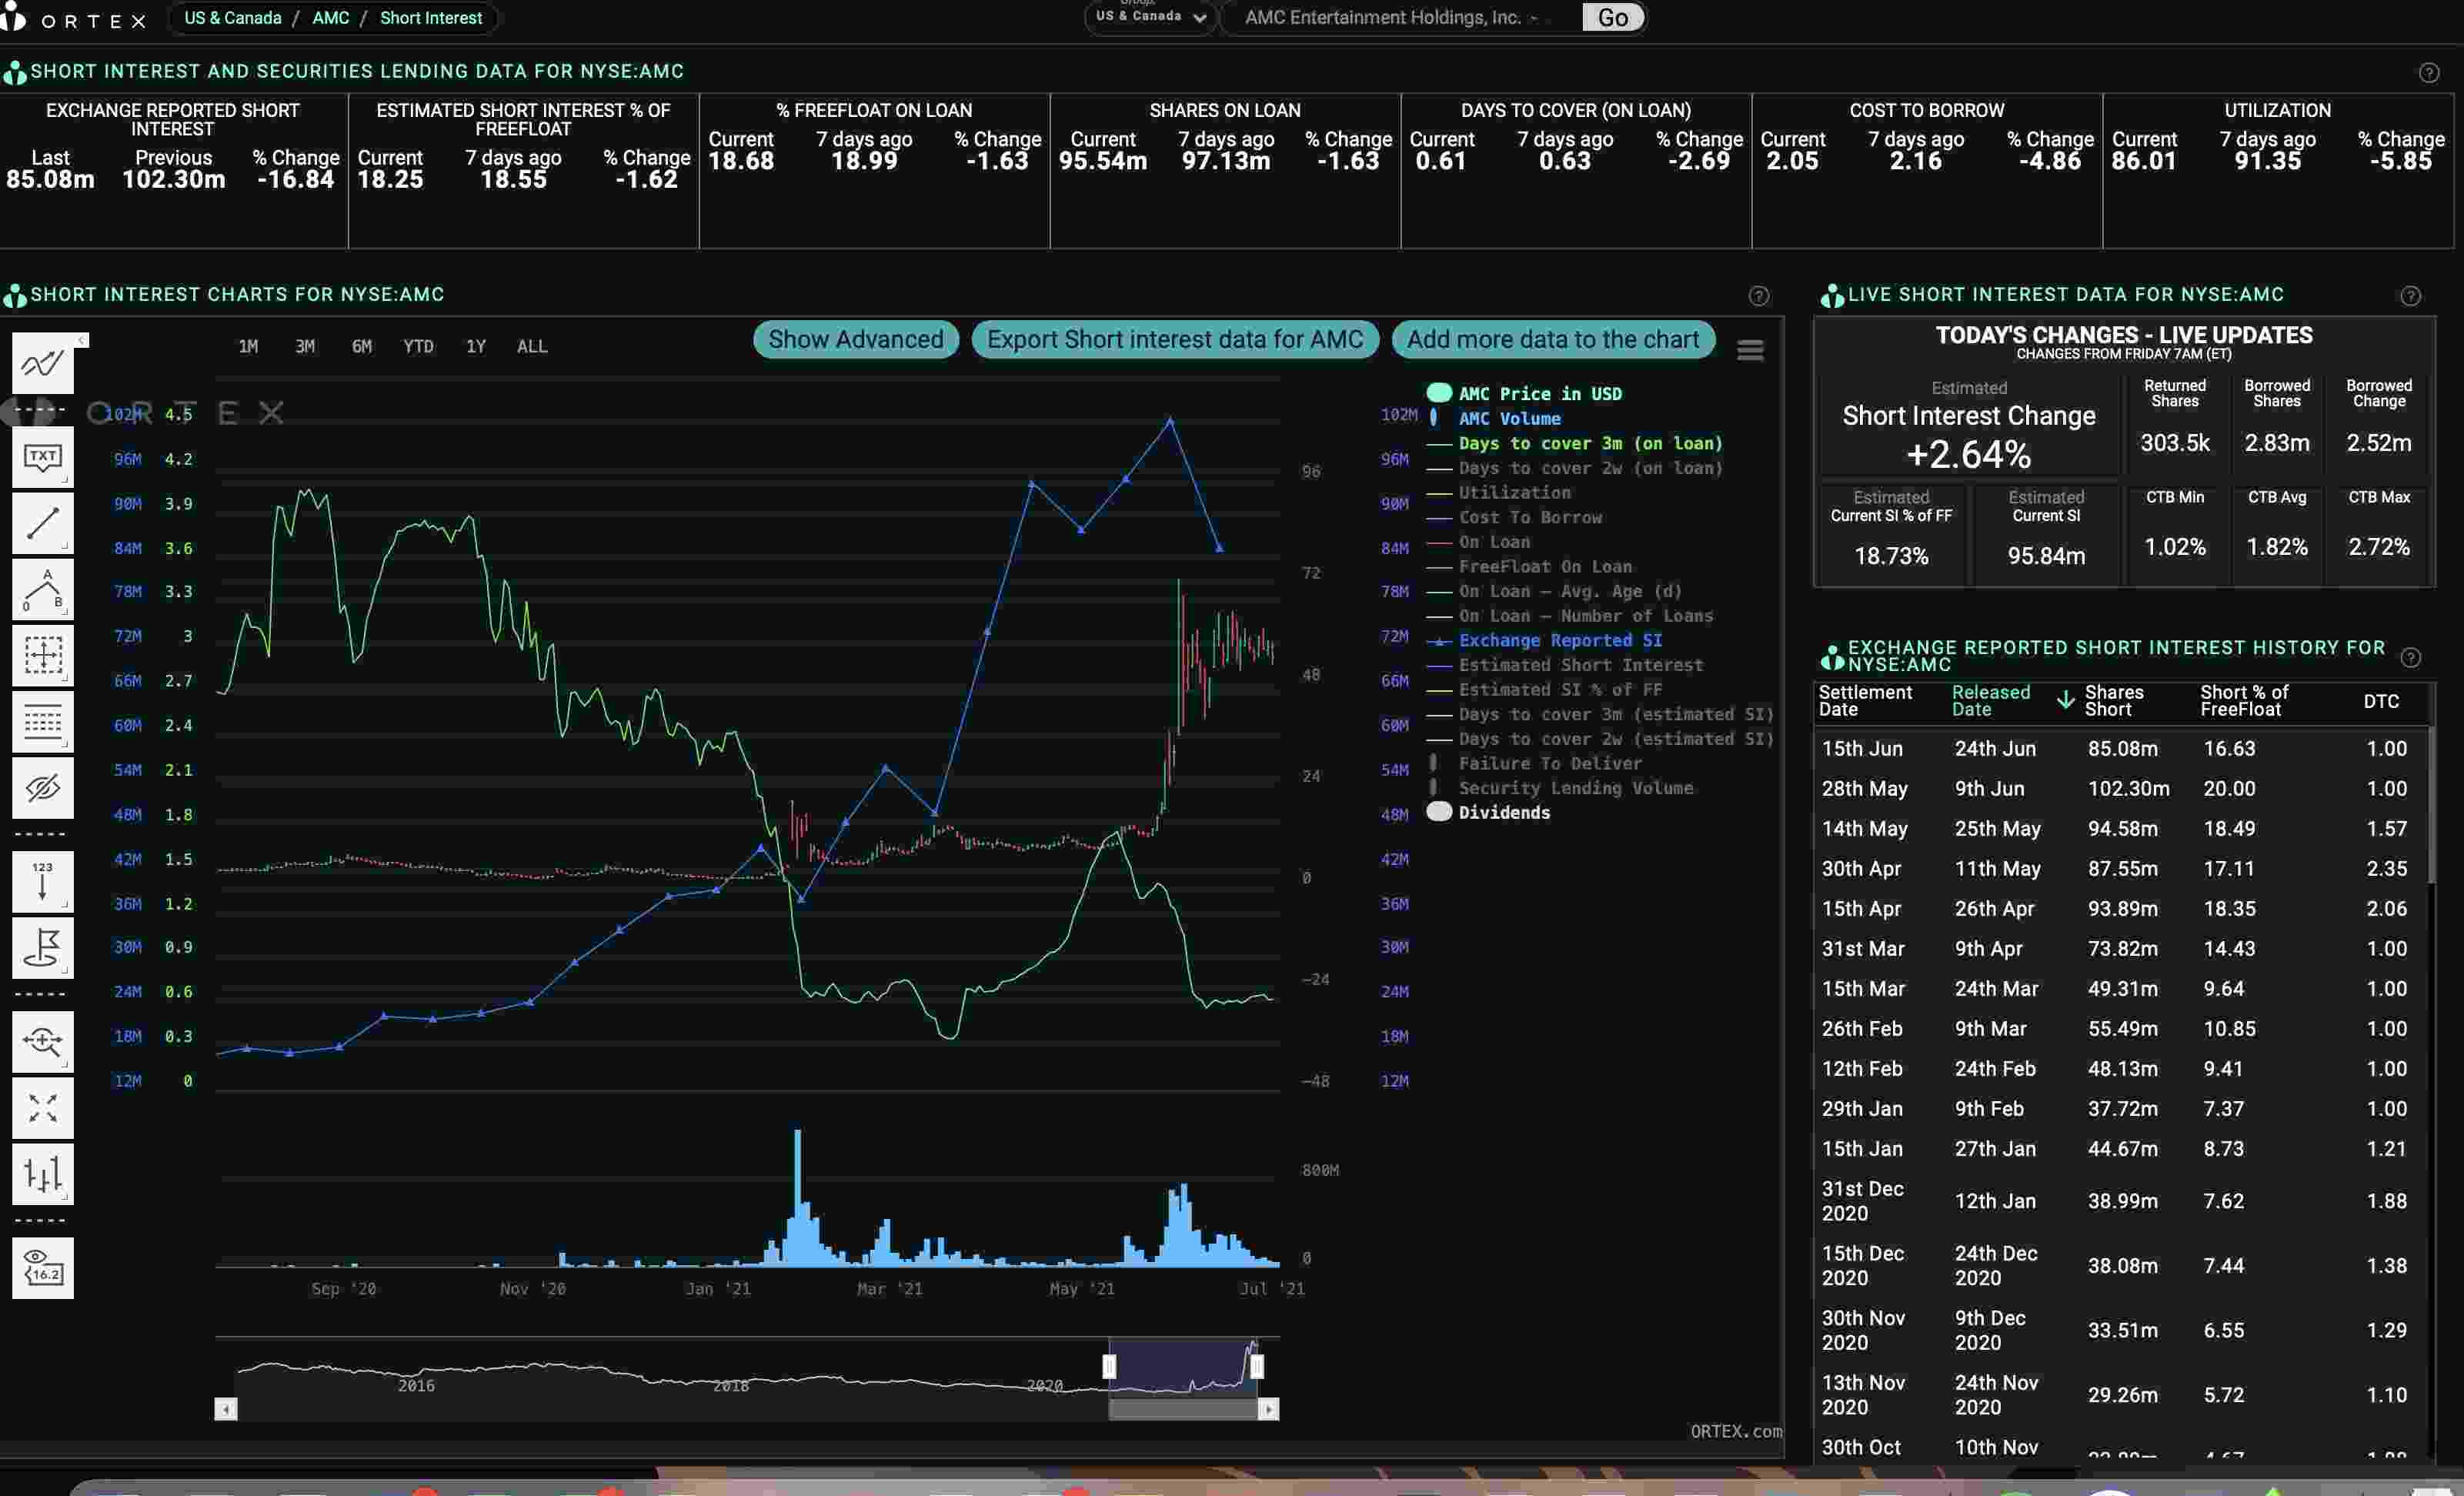Click inside the AMC ticker search field
2464x1496 pixels.
(x=1390, y=17)
